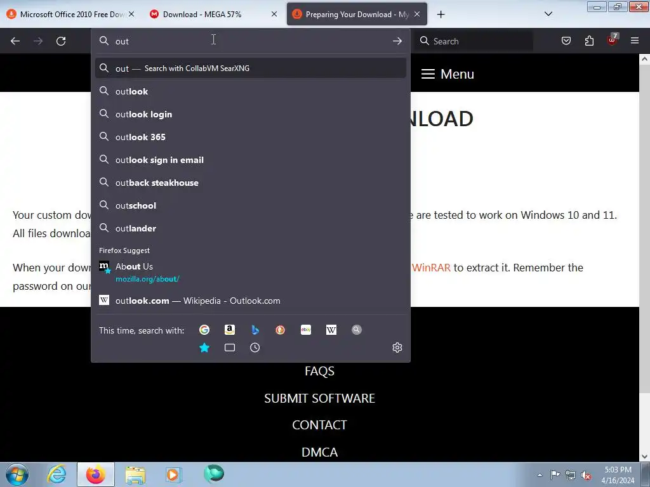
Task: Search this time with eBay icon
Action: pyautogui.click(x=306, y=330)
